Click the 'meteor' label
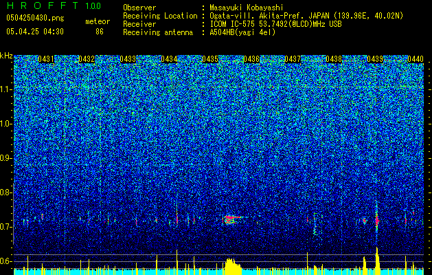 (98, 21)
